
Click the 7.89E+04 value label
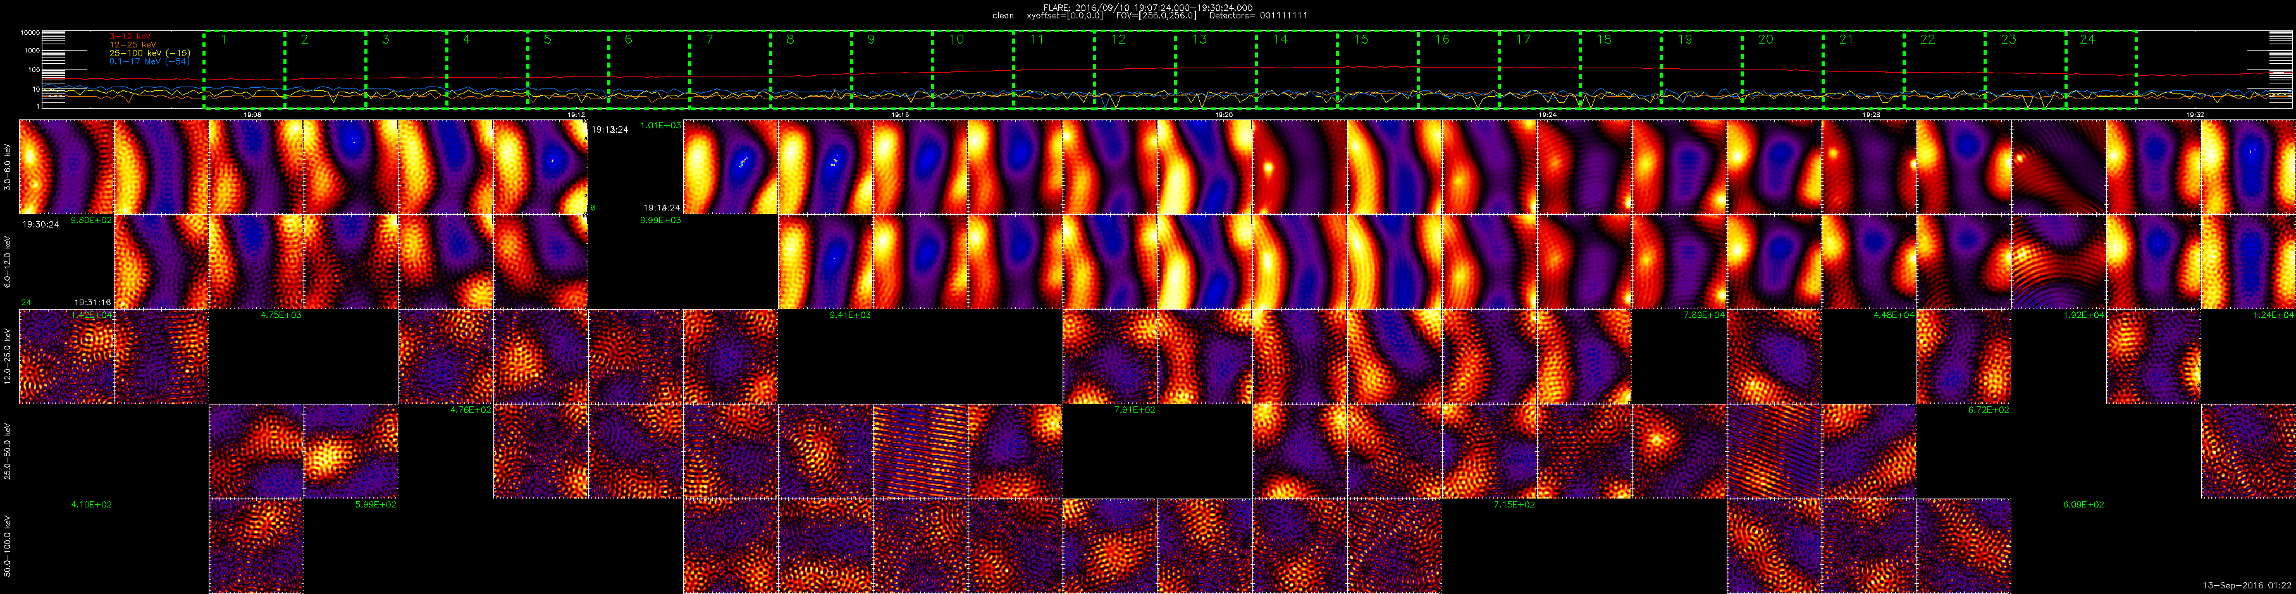(x=1704, y=314)
